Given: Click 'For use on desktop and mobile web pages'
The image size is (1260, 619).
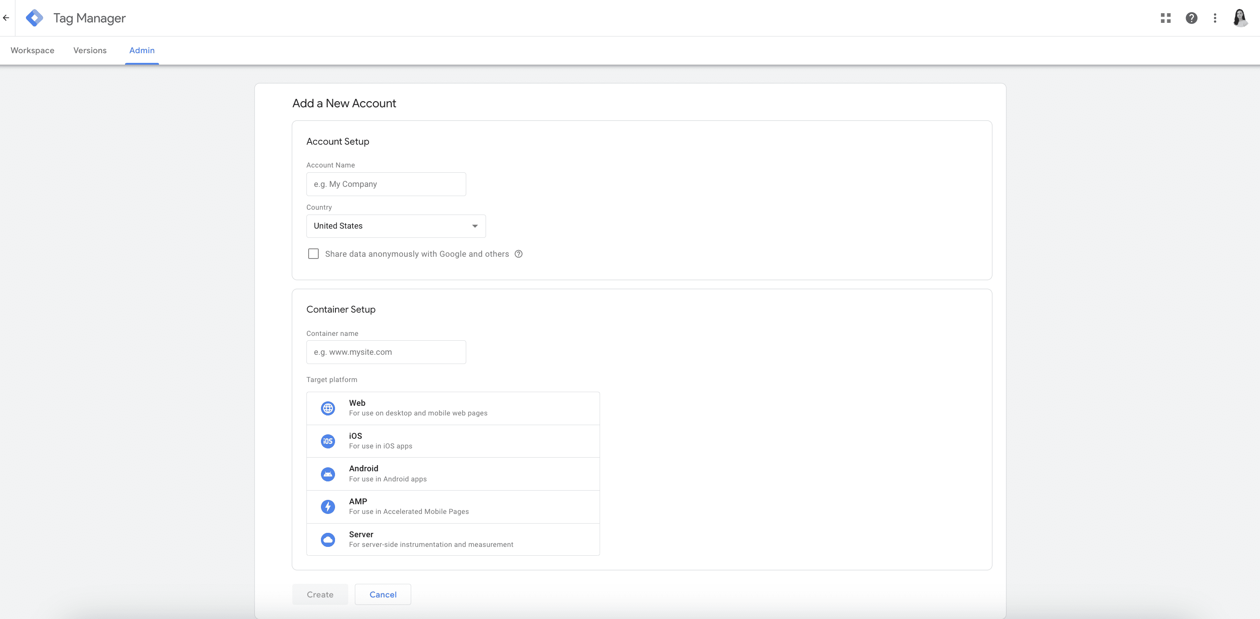Looking at the screenshot, I should (418, 413).
